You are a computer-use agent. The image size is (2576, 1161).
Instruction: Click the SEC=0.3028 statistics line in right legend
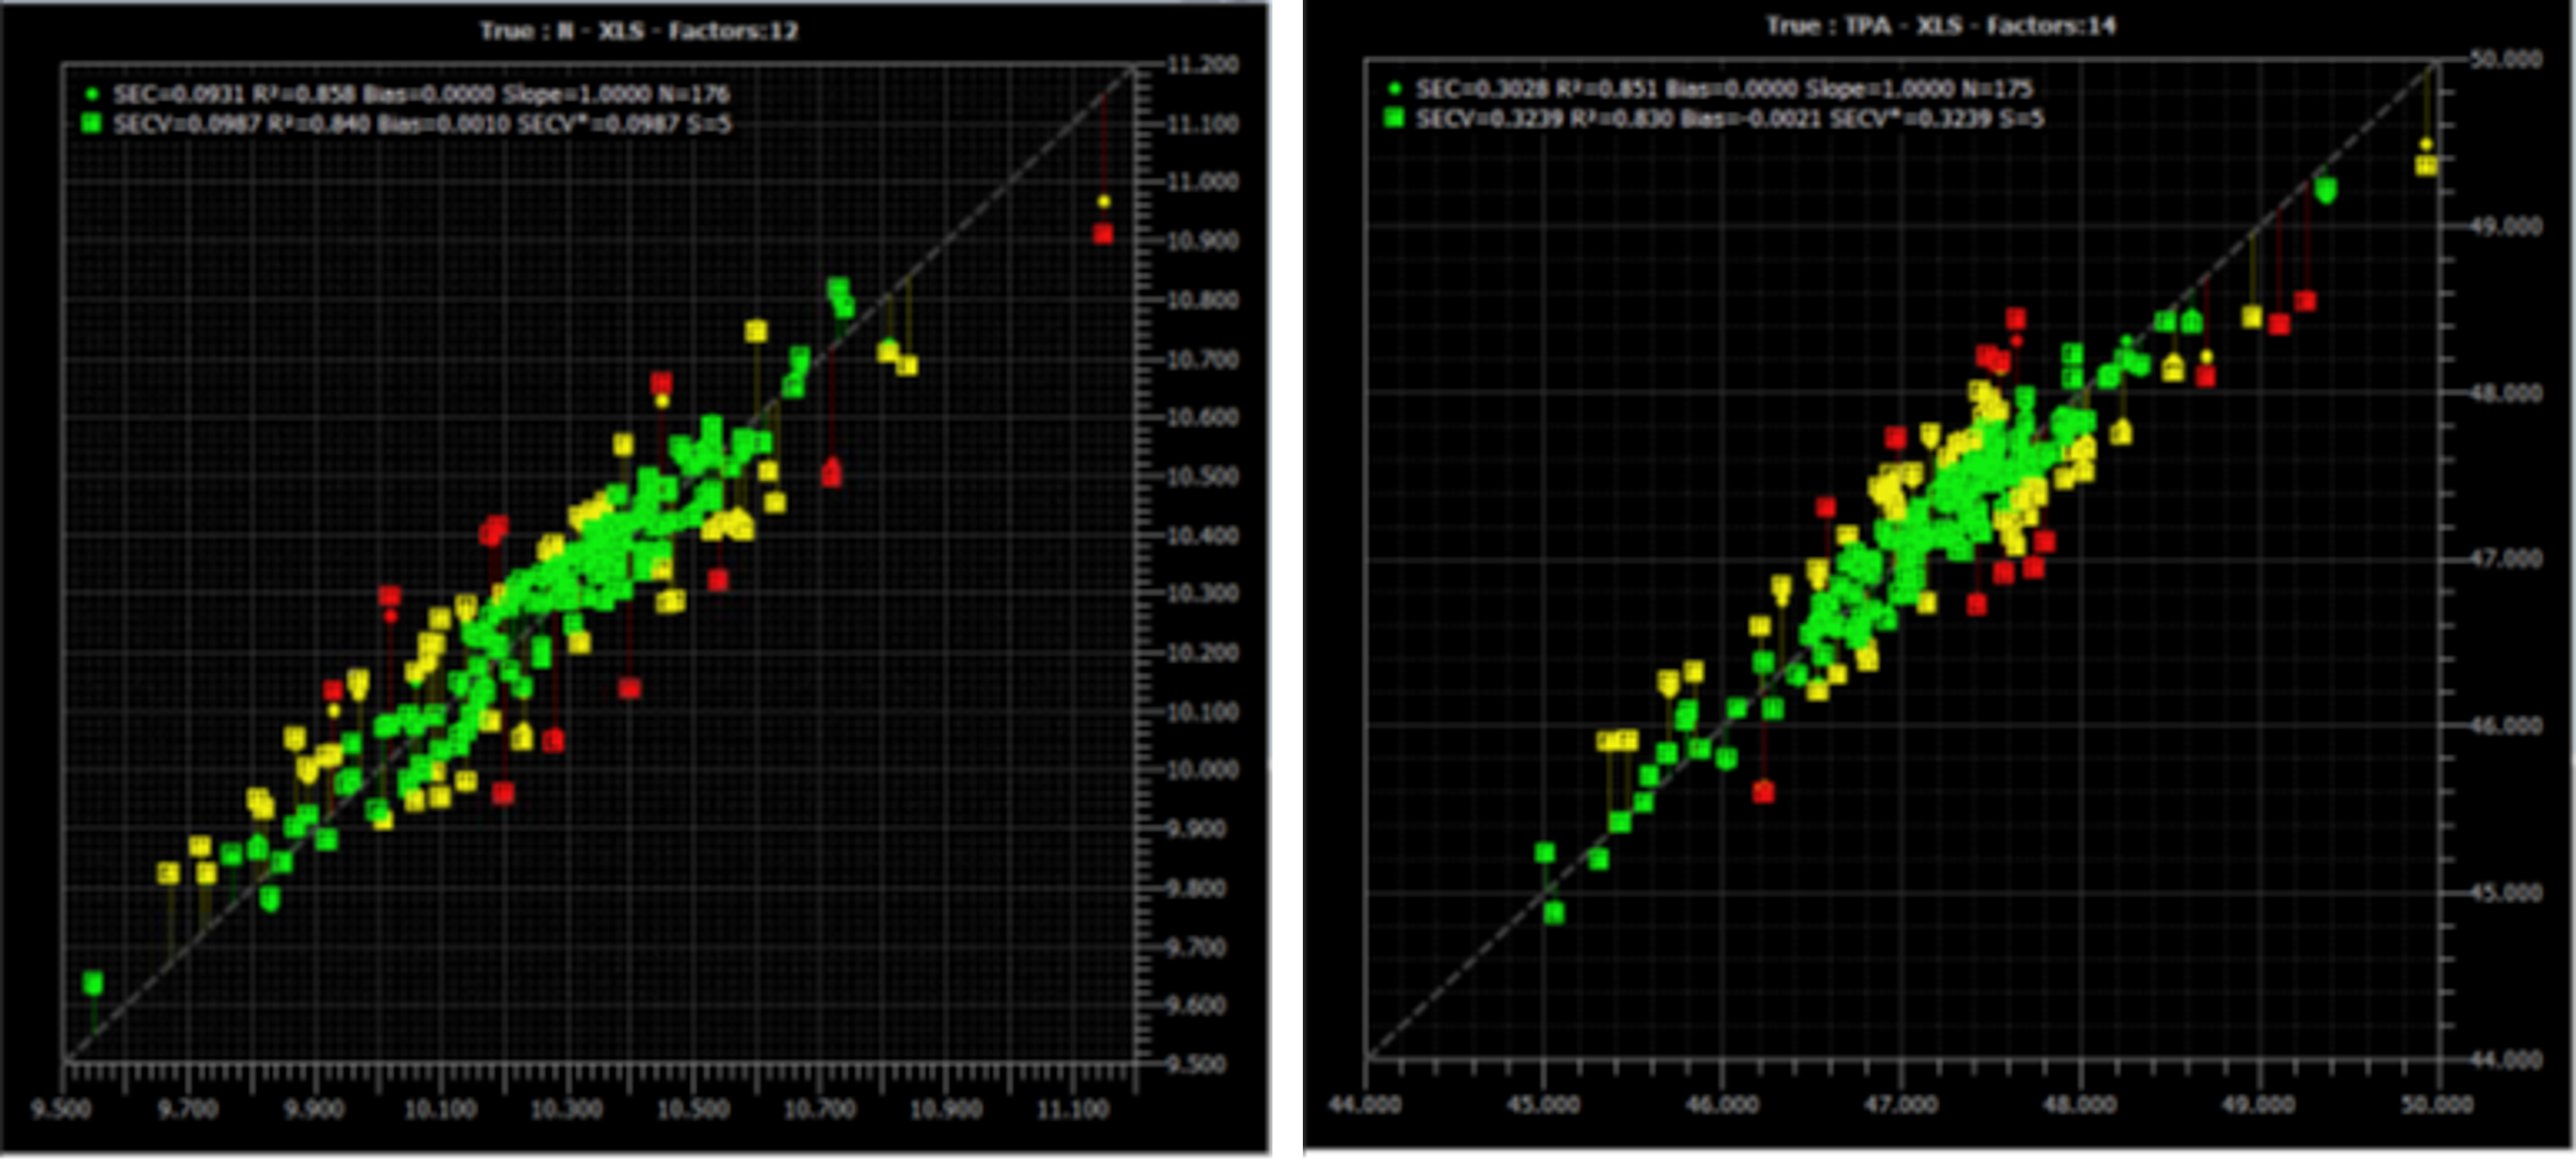[x=1724, y=89]
